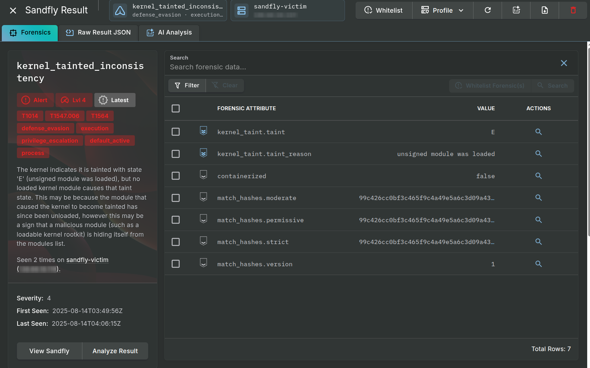Check the match_hashes.version row checkbox
Viewport: 590px width, 368px height.
click(x=176, y=264)
